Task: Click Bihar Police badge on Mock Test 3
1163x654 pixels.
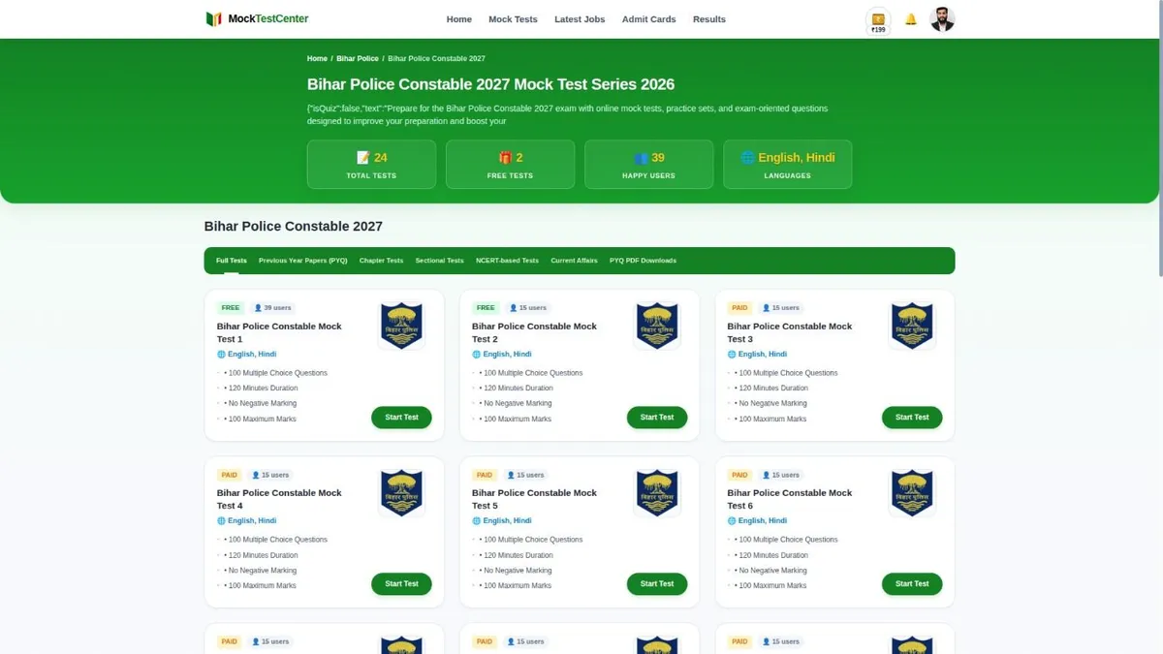Action: click(x=912, y=326)
